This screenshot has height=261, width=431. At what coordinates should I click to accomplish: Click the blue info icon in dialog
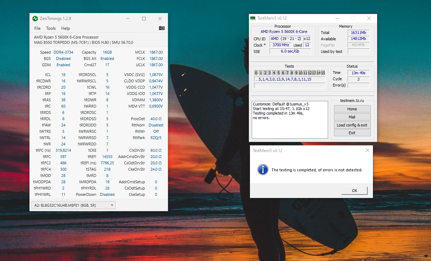click(x=263, y=170)
